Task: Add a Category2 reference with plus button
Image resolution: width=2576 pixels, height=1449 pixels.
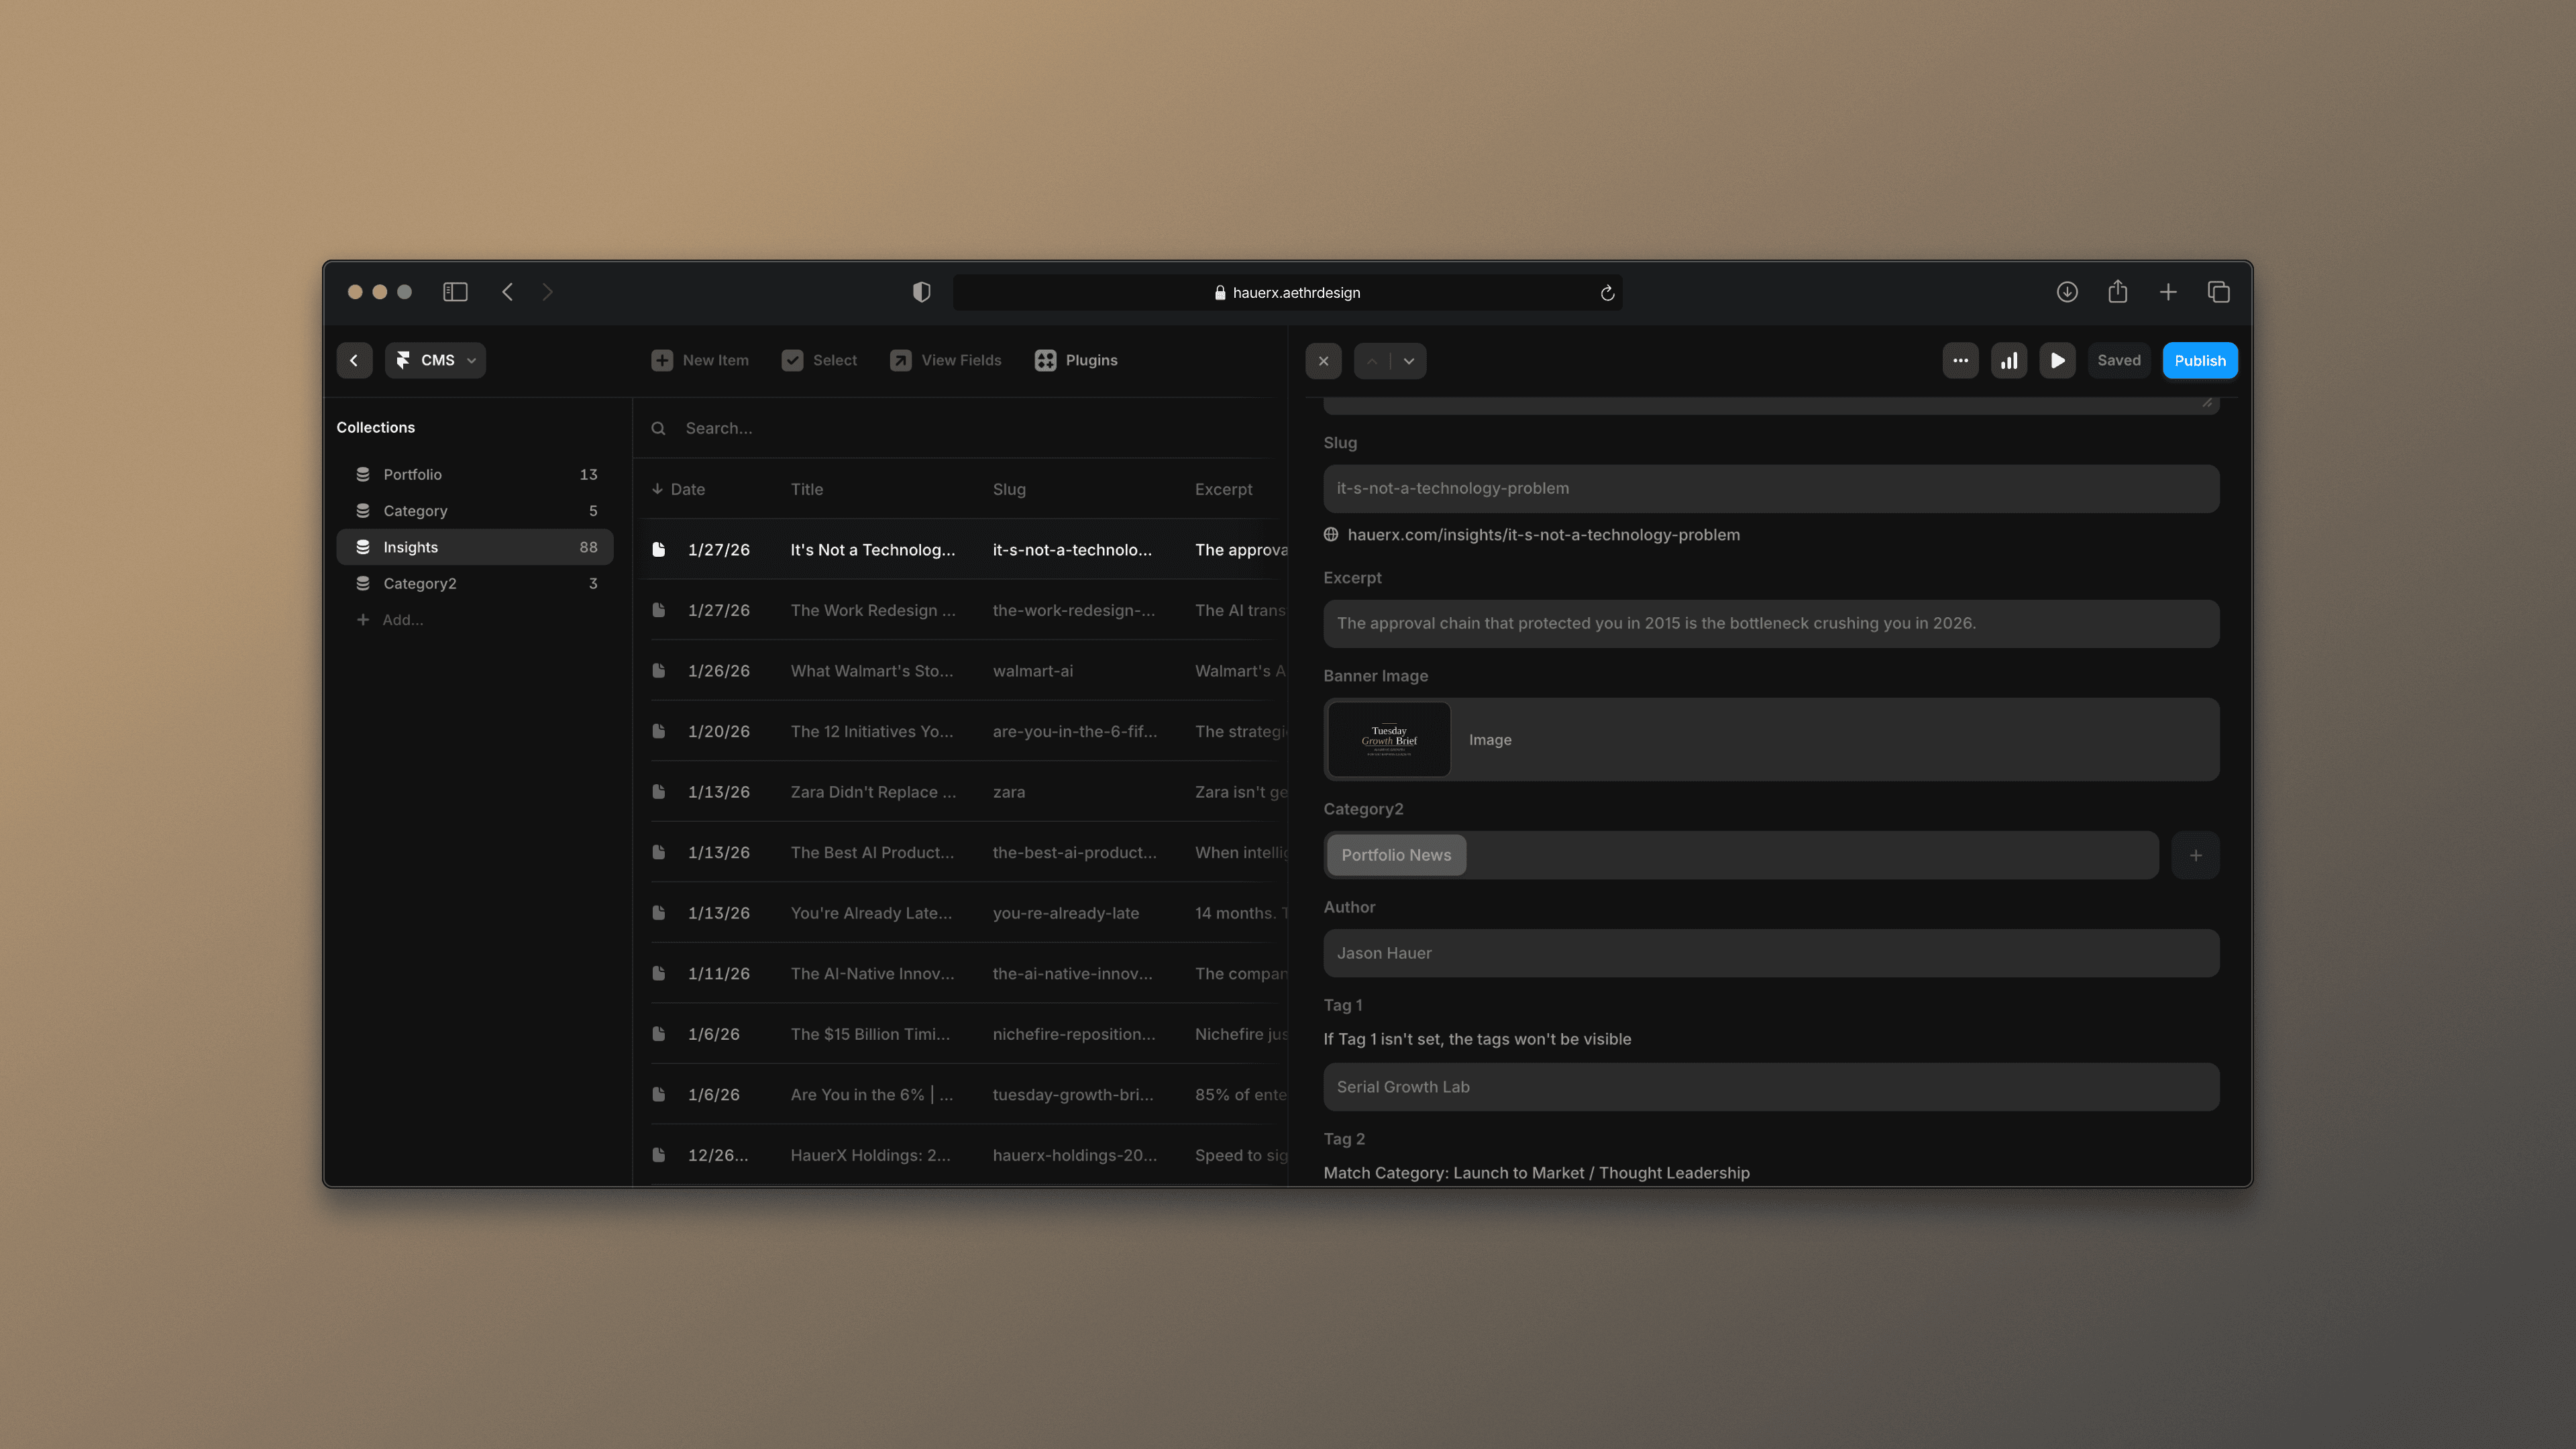Action: point(2195,855)
